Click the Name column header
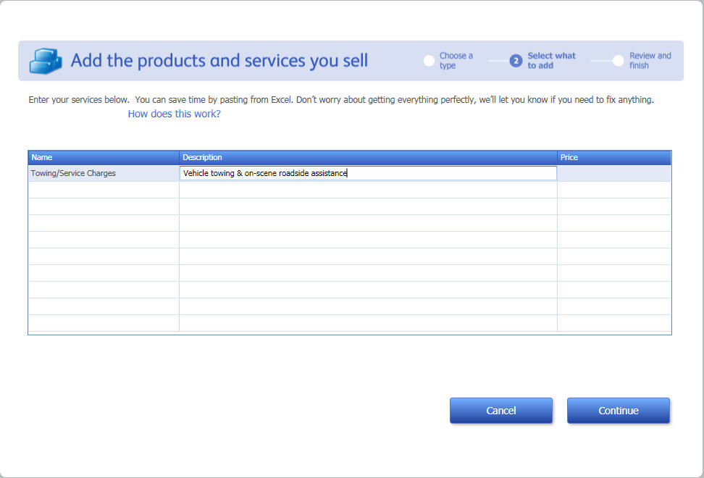Viewport: 704px width, 478px height. tap(103, 157)
